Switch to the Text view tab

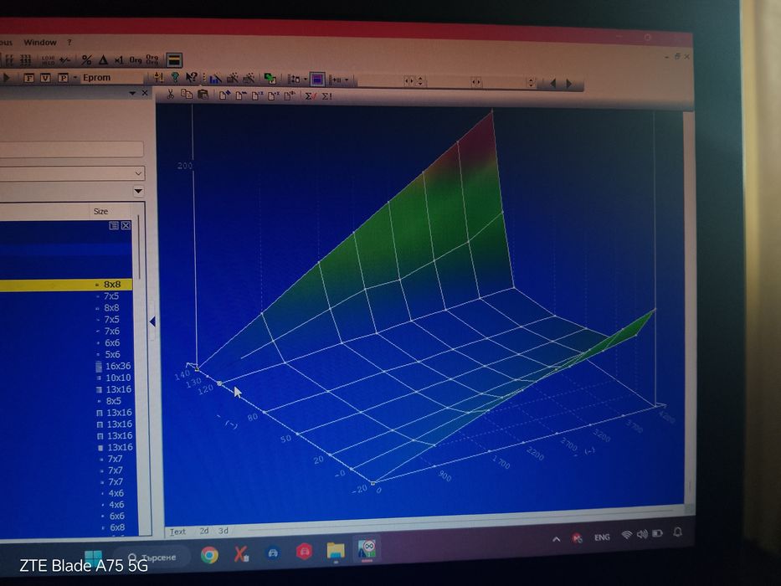point(177,532)
